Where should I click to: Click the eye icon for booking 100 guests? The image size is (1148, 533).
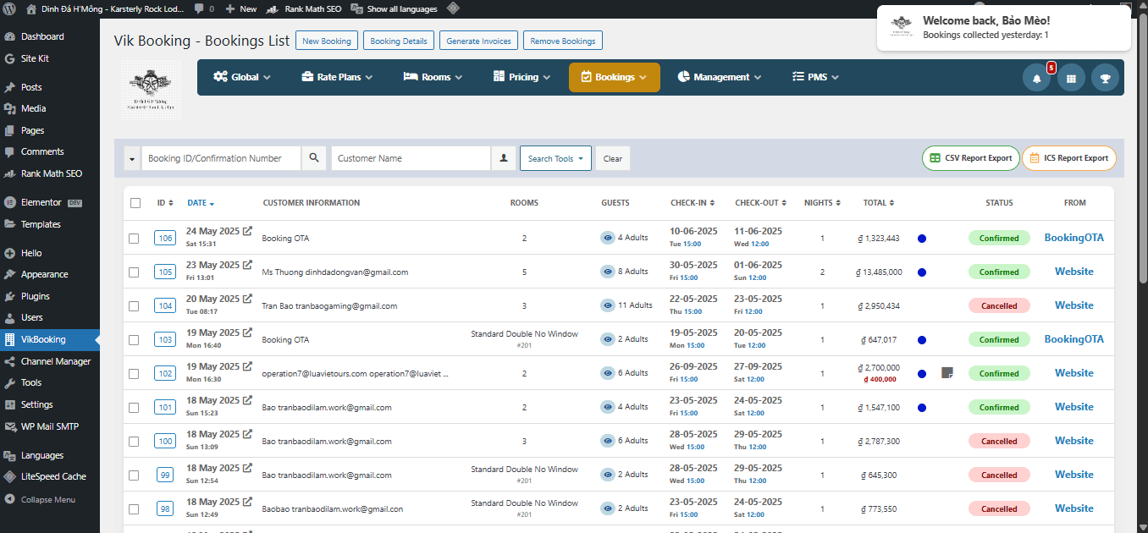pyautogui.click(x=607, y=441)
